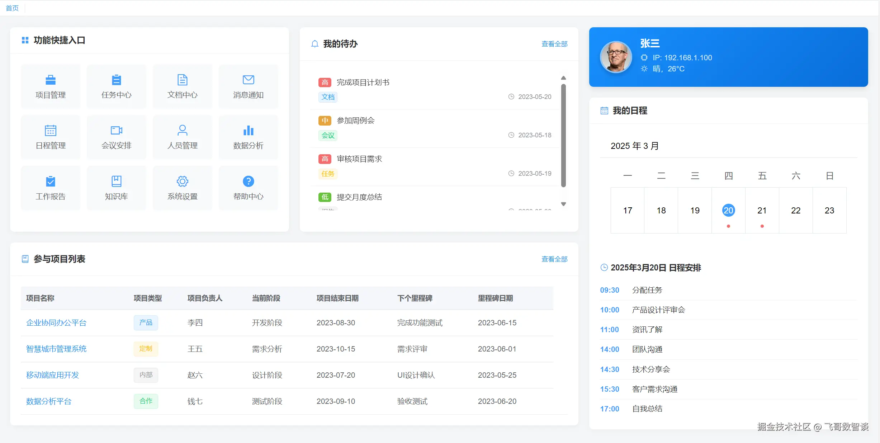Click 查看全部 in 参与项目列表 panel
Viewport: 880px width, 443px height.
coord(554,259)
